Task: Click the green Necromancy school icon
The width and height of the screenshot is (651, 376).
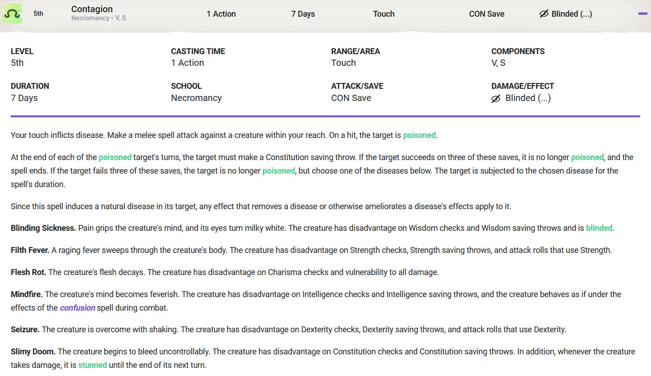Action: (12, 14)
